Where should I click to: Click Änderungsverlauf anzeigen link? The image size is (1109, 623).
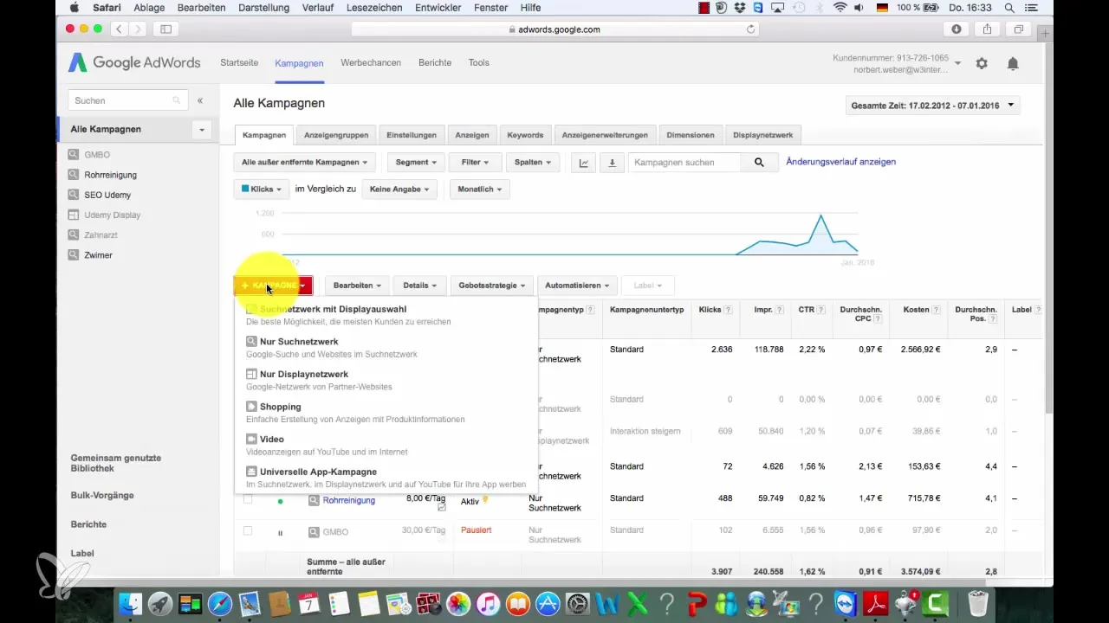[840, 162]
